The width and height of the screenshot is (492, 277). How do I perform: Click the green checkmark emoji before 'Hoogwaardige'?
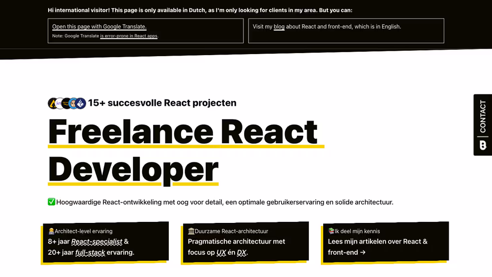pyautogui.click(x=52, y=202)
